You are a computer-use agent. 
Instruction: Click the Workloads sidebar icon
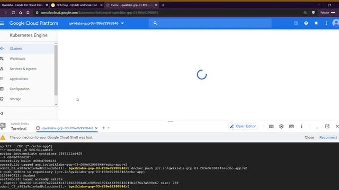(x=2, y=59)
